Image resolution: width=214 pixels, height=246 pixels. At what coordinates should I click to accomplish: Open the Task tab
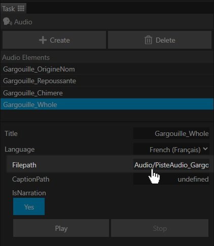tap(13, 9)
